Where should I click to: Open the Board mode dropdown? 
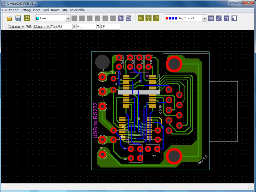67,18
